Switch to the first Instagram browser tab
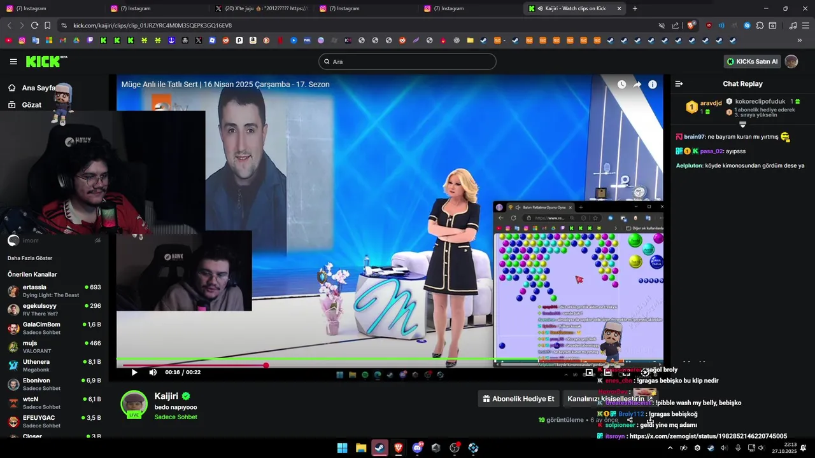Screen dimensions: 815x458 52,8
